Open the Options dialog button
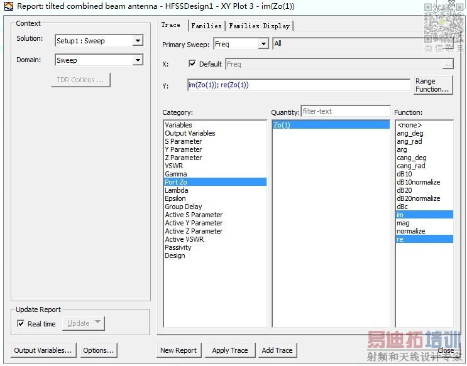The width and height of the screenshot is (467, 366). [99, 350]
